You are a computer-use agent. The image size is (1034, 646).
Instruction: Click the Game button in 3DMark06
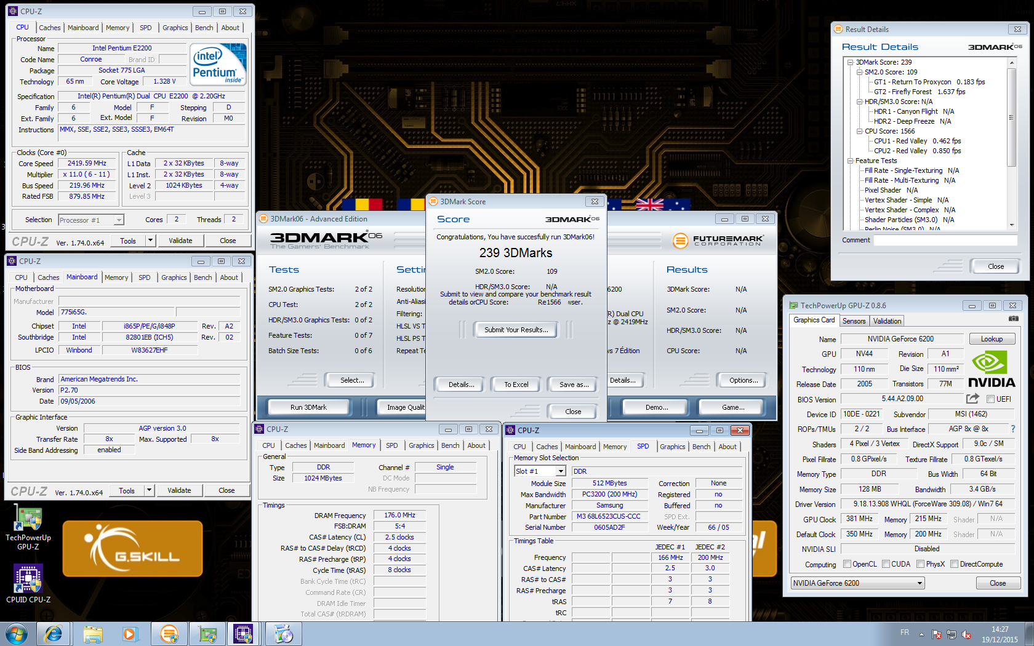coord(733,407)
